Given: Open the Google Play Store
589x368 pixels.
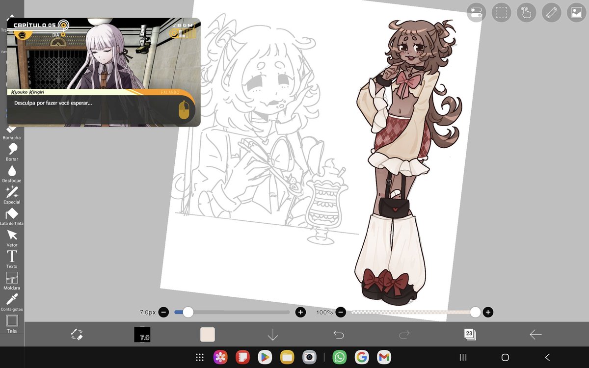Looking at the screenshot, I should (x=265, y=357).
